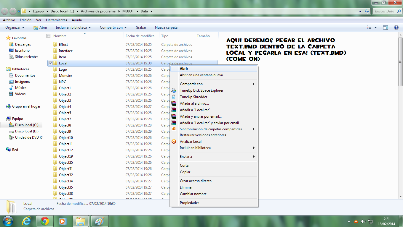Choose Propiedades in the context menu
This screenshot has width=403, height=227.
(x=189, y=203)
